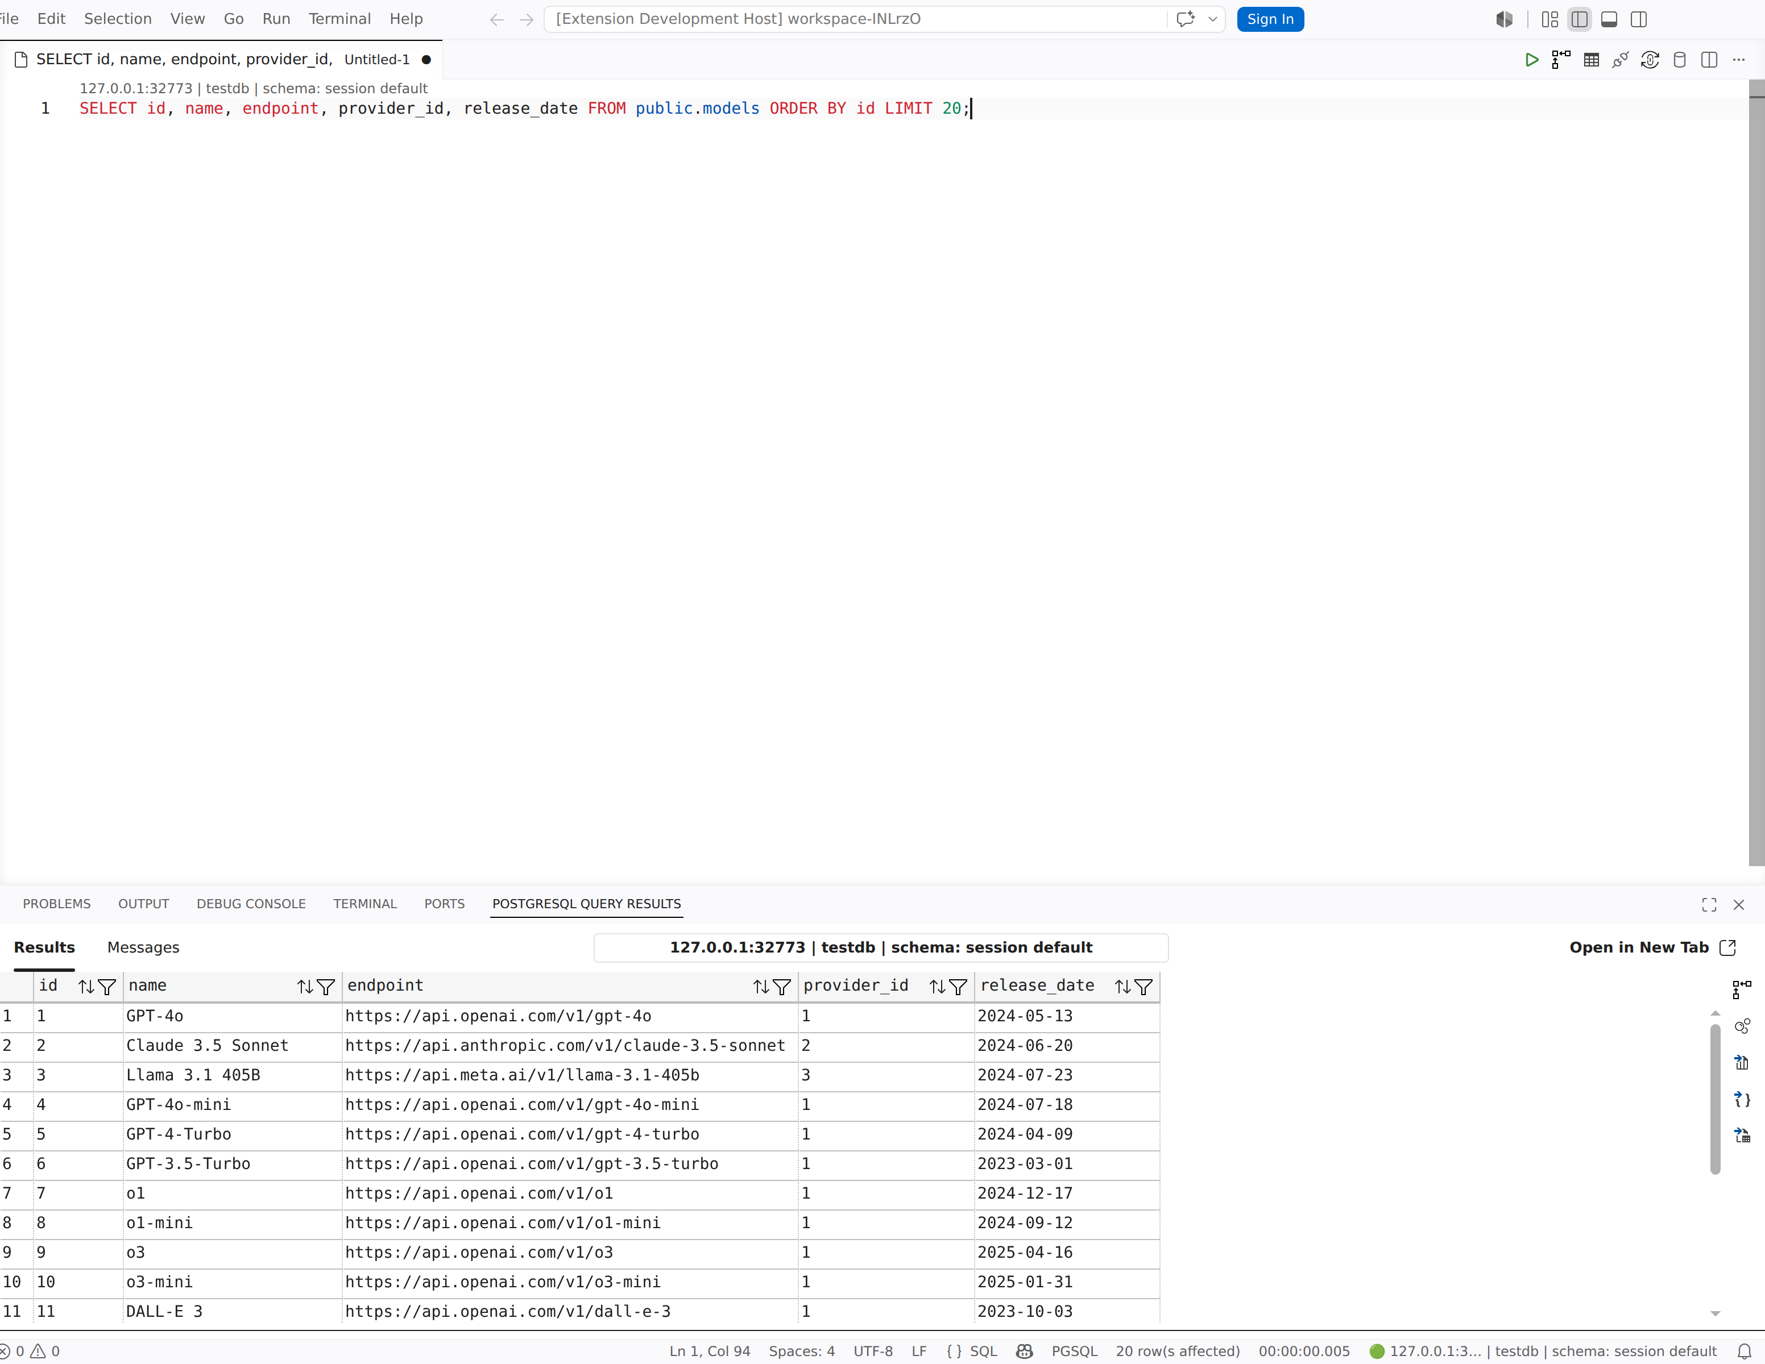
Task: Click the bubbles chart icon in results sidebar
Action: 1742,1026
